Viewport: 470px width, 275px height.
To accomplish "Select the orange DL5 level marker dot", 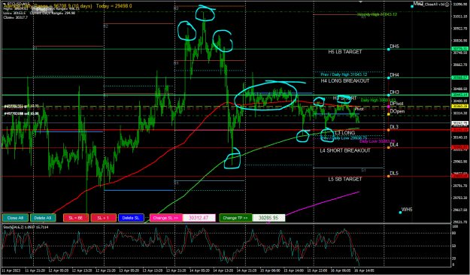I will click(389, 176).
